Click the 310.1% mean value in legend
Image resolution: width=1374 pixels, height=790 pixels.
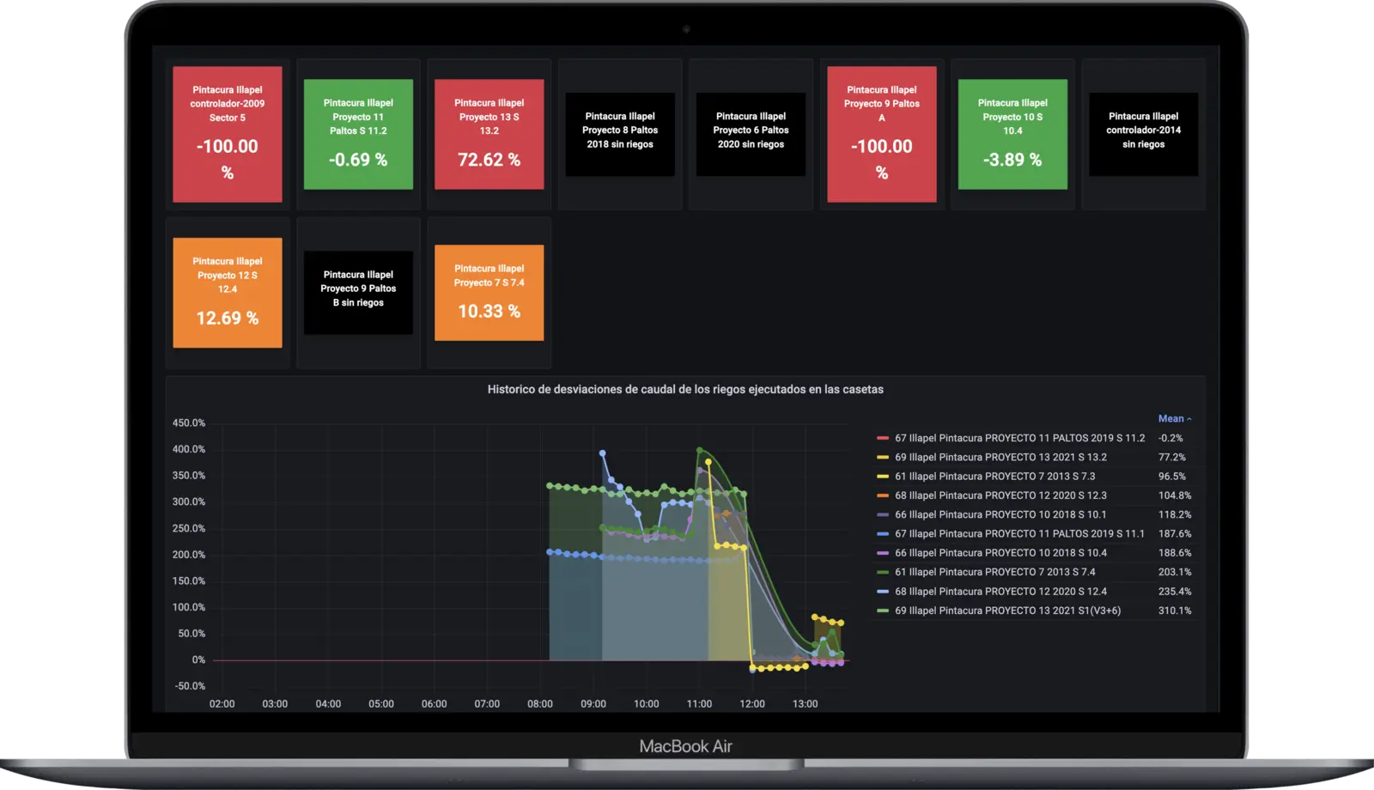coord(1175,611)
